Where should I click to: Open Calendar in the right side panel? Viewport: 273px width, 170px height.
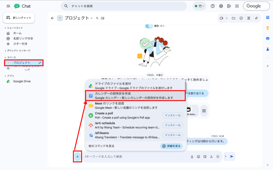point(268,17)
